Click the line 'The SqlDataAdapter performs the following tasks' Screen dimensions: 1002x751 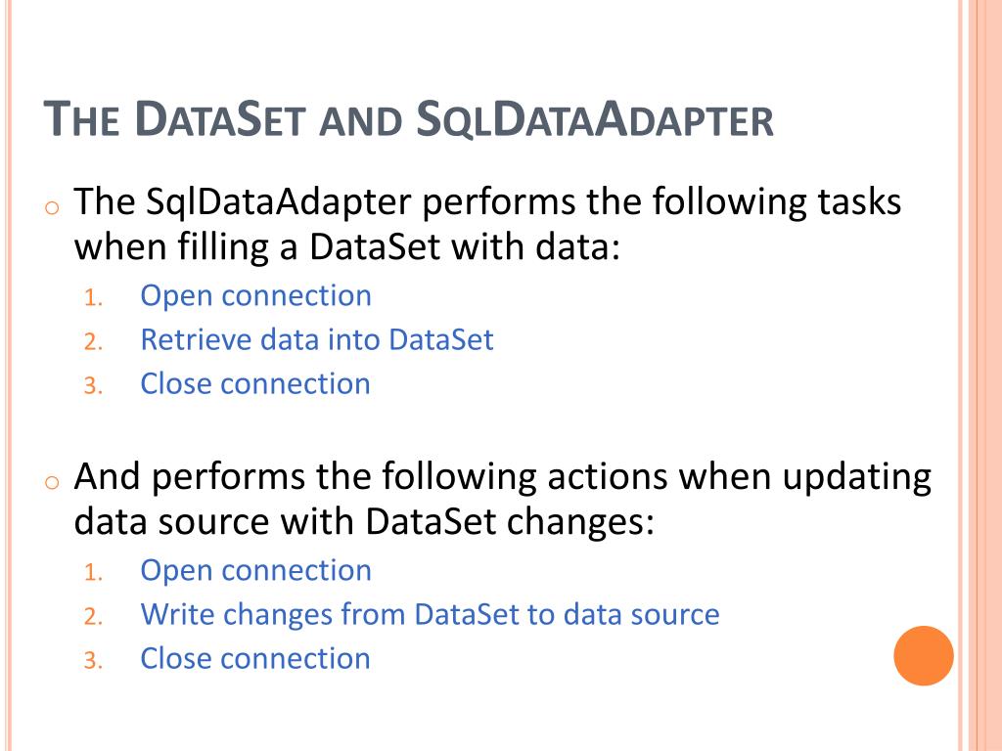click(487, 202)
